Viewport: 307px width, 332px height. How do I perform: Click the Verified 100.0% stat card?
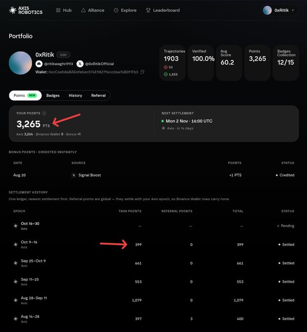[200, 63]
